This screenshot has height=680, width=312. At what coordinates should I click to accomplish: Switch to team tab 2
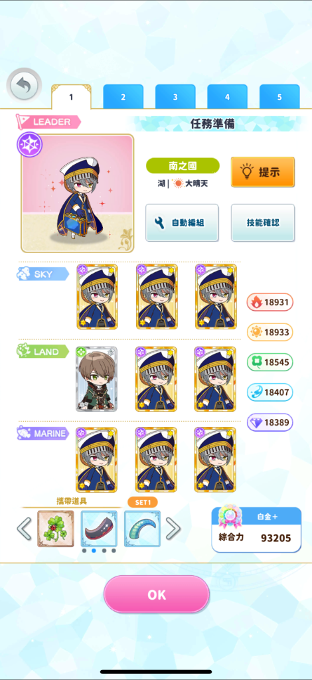click(123, 97)
